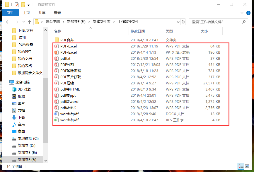Click the back navigation arrow
The height and width of the screenshot is (172, 254).
8,22
